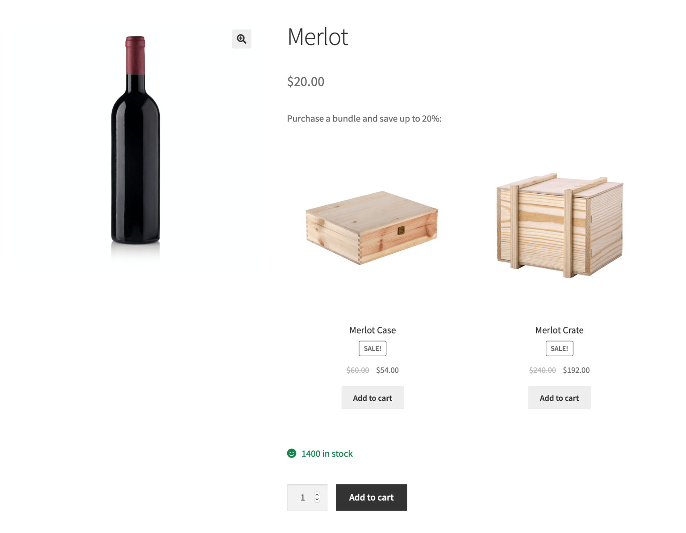This screenshot has width=686, height=533.
Task: Open the Merlot Case product title
Action: point(372,330)
